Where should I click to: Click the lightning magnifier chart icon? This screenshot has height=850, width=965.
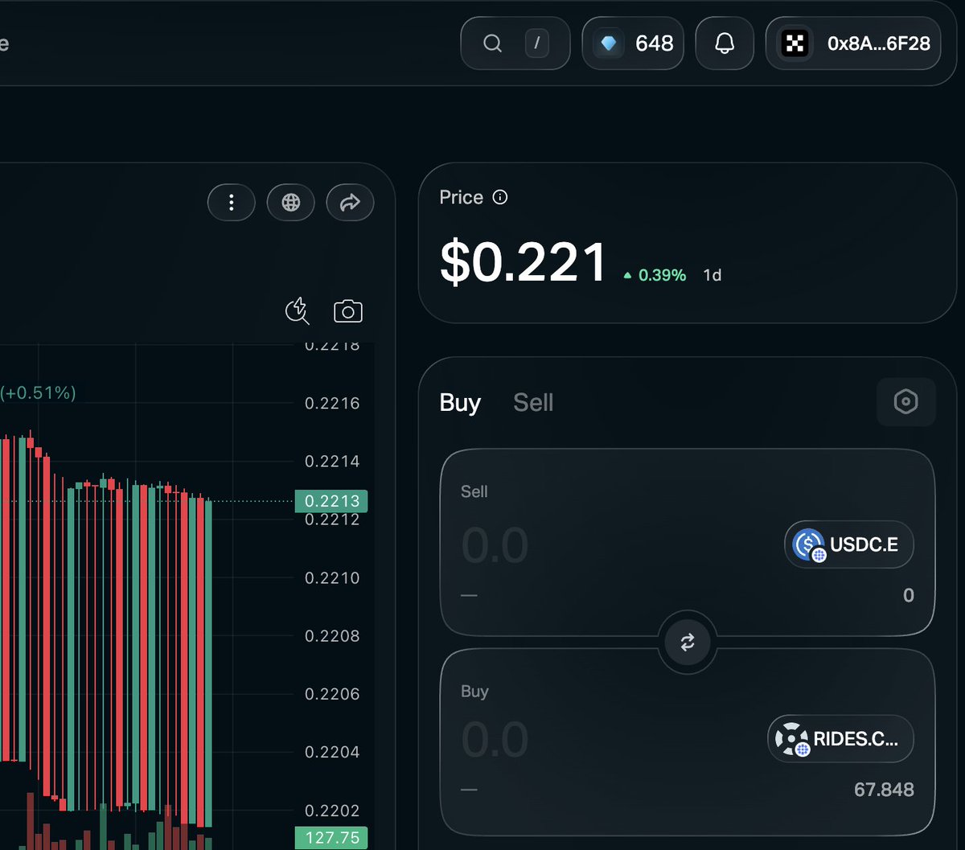coord(298,311)
